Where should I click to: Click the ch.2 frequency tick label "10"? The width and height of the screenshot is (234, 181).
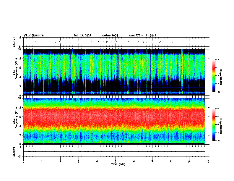(20, 98)
